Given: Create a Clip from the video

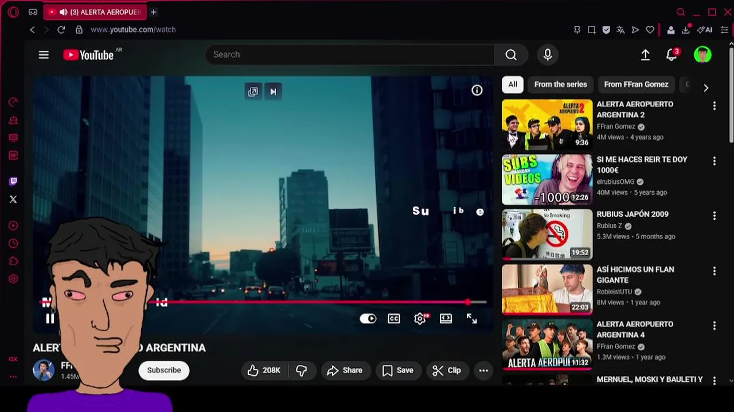Looking at the screenshot, I should pyautogui.click(x=447, y=370).
